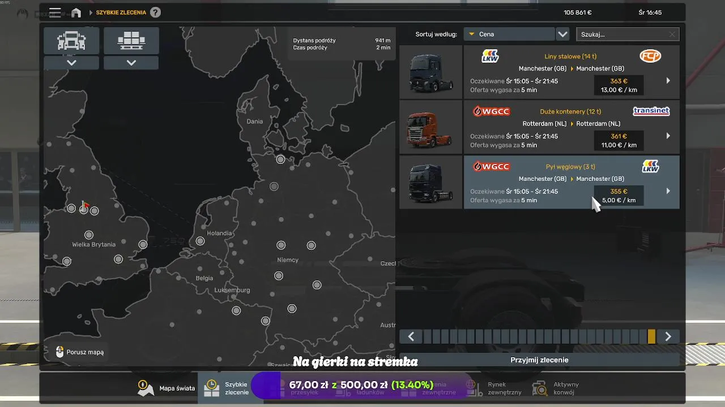Expand the cargo filter chevron
The image size is (725, 407).
click(131, 63)
